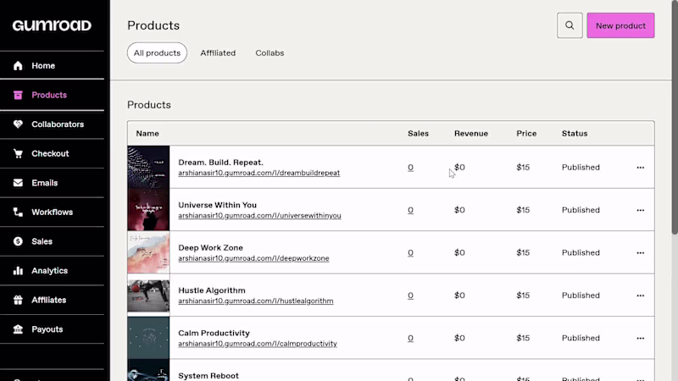Image resolution: width=678 pixels, height=381 pixels.
Task: Open actions menu for Calm Productivity
Action: point(641,338)
